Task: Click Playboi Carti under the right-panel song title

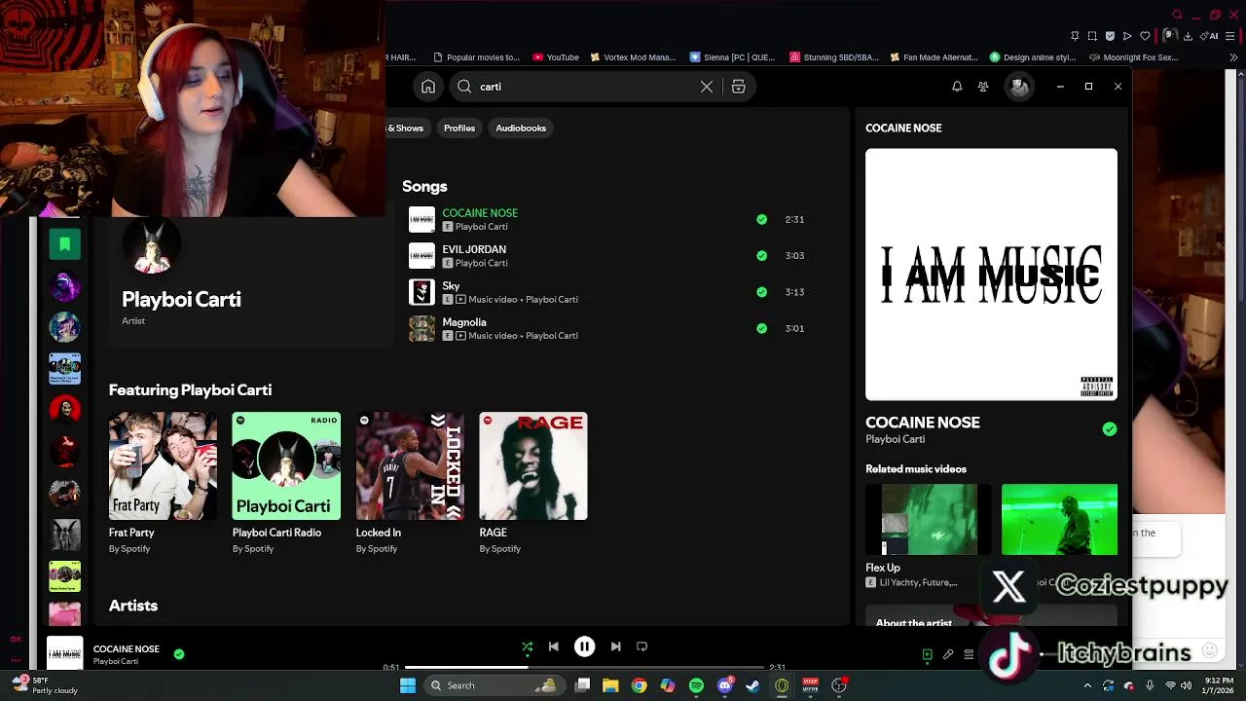Action: pyautogui.click(x=895, y=439)
